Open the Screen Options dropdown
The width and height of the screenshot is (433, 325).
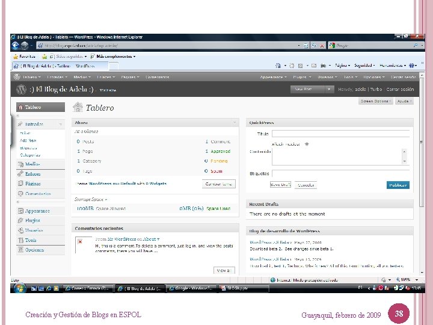pos(375,101)
